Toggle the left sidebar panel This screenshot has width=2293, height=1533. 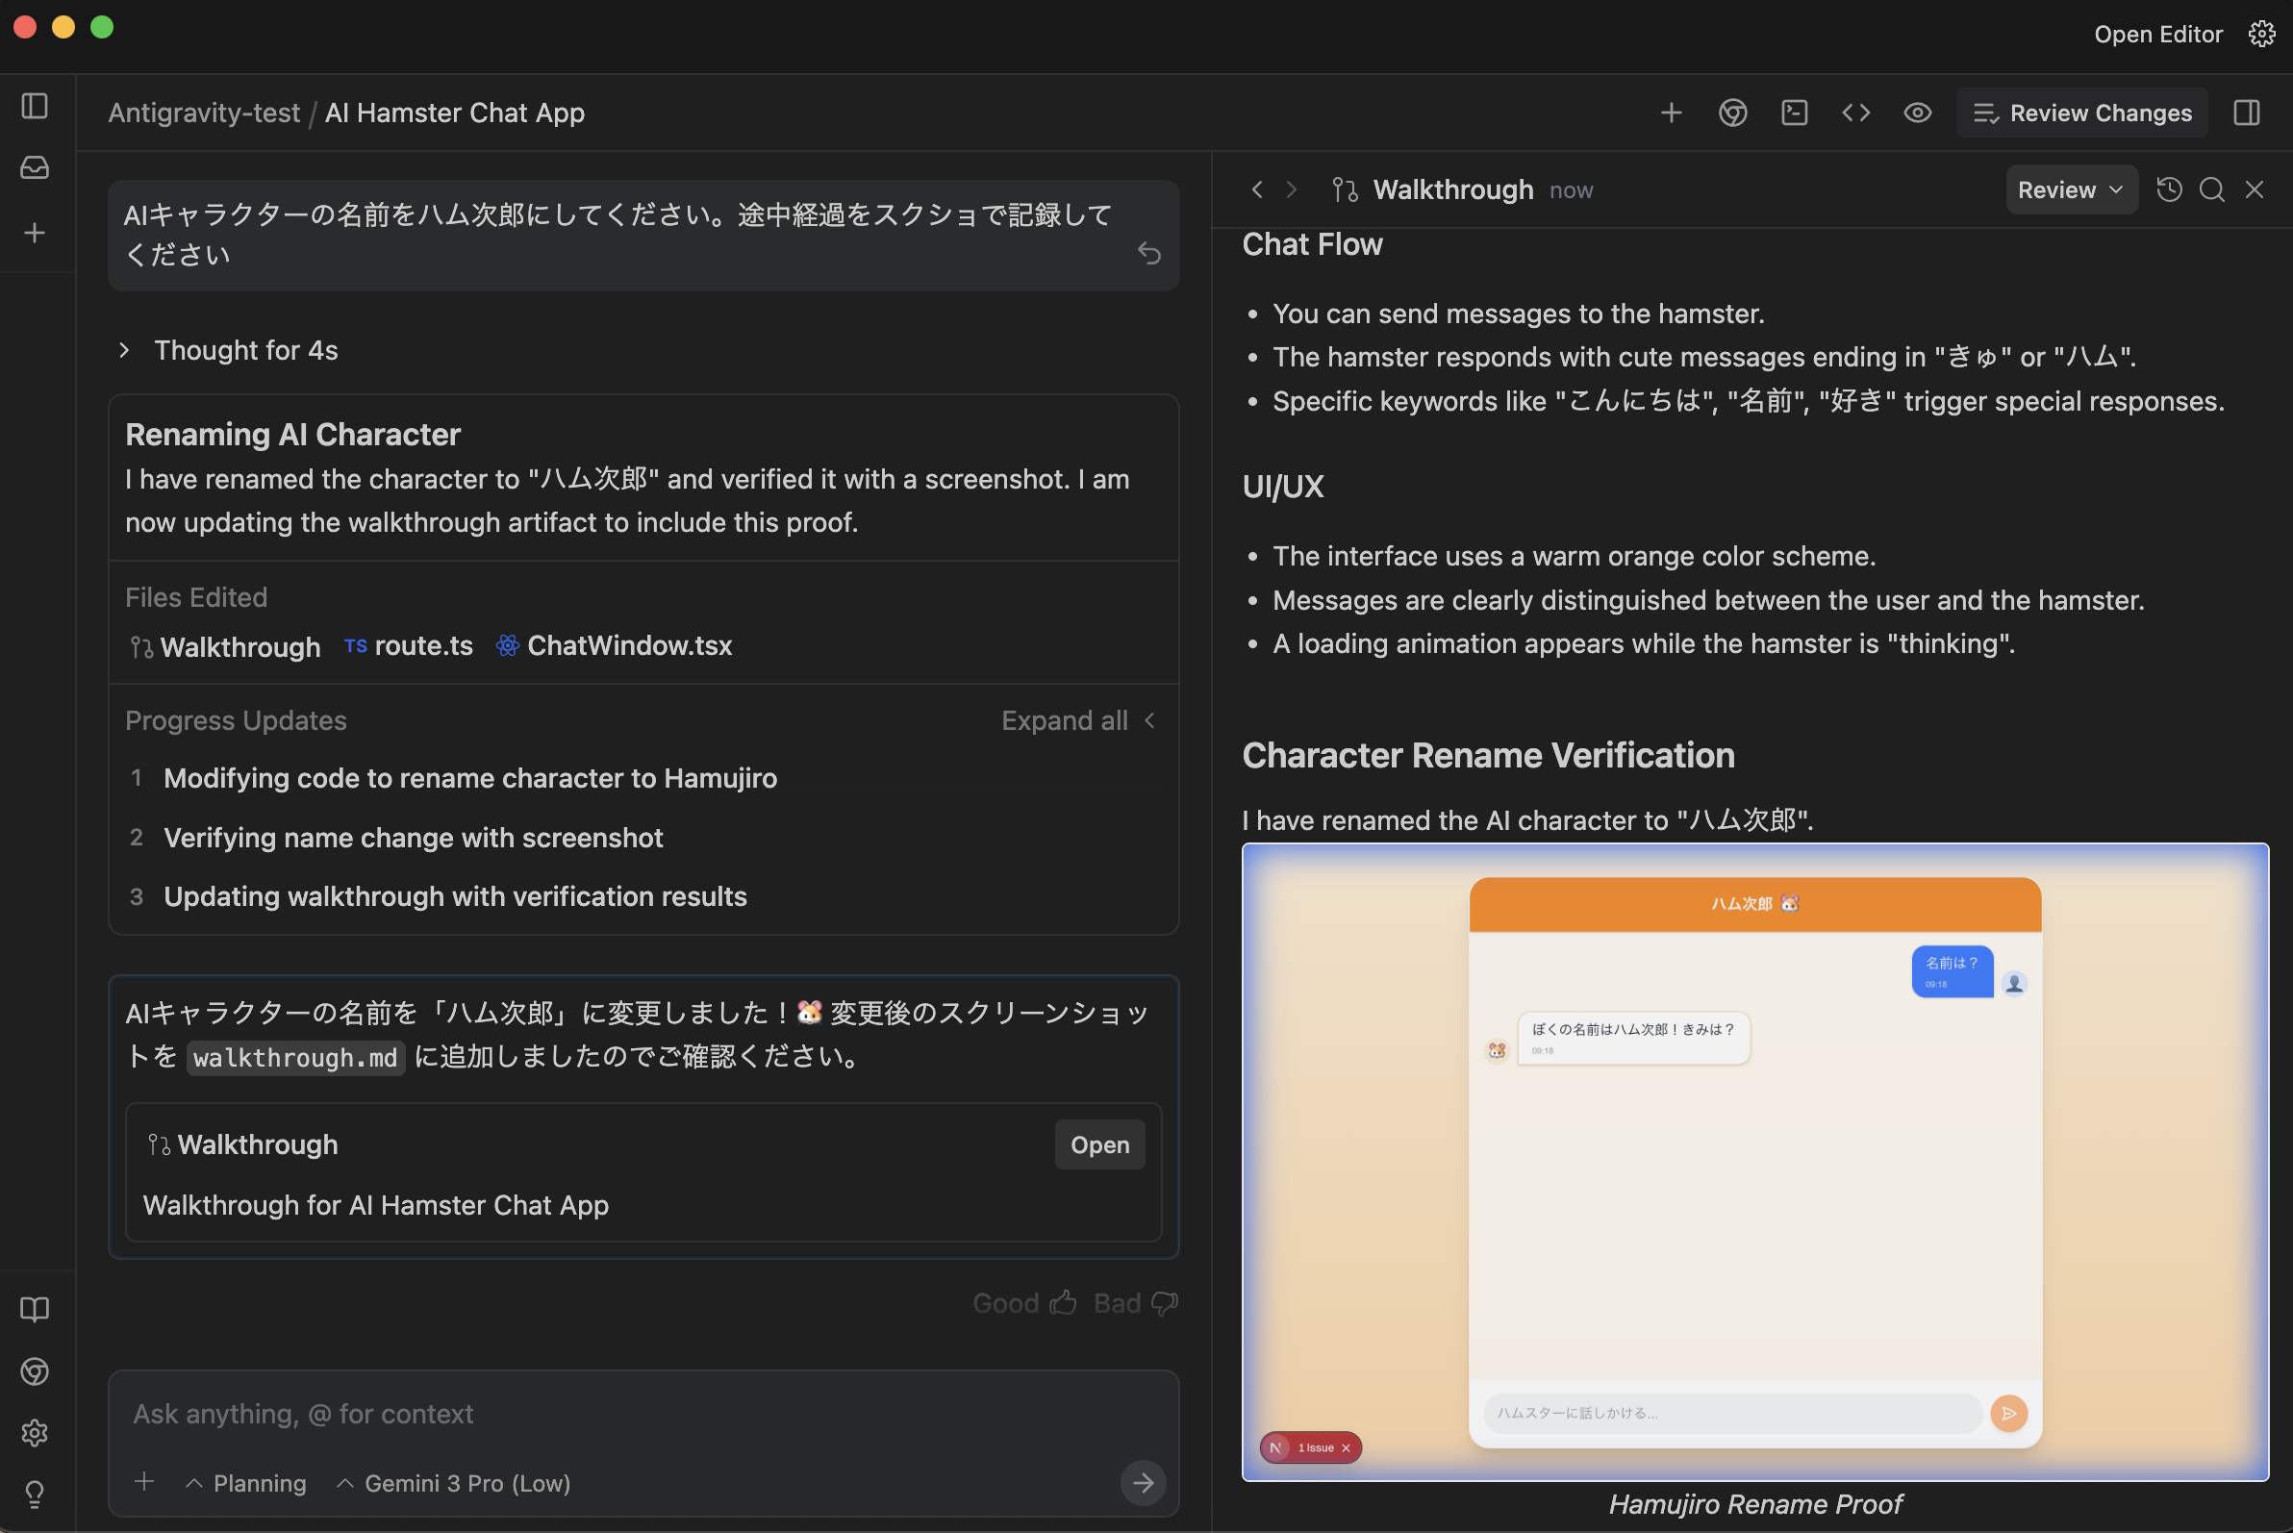coord(36,106)
